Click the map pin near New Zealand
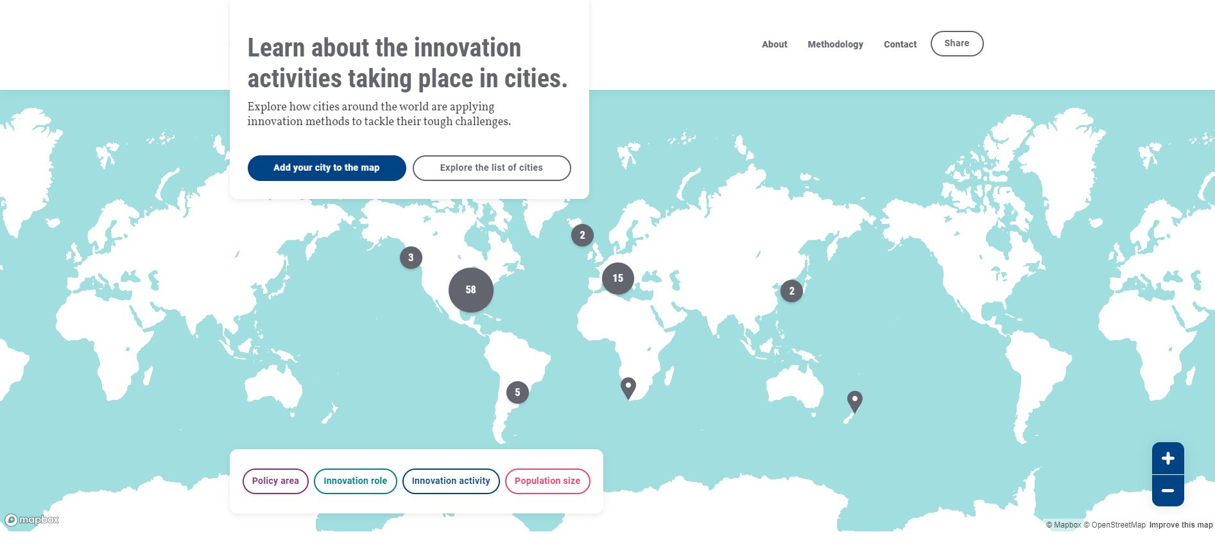The width and height of the screenshot is (1215, 550). 854,400
